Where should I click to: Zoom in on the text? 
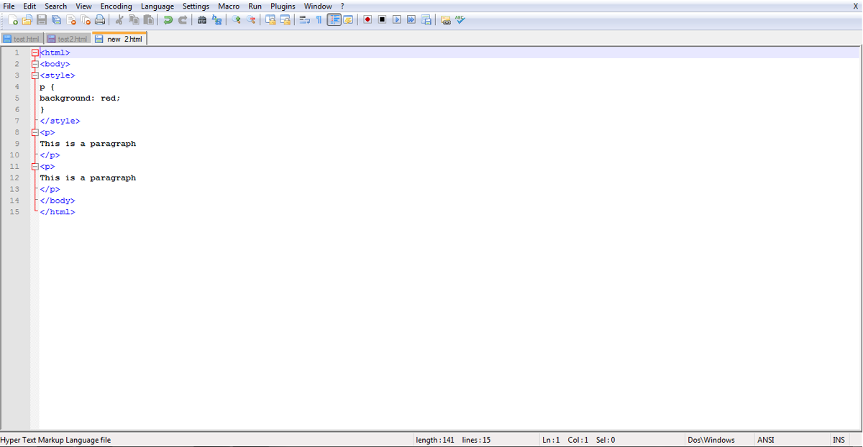(236, 19)
